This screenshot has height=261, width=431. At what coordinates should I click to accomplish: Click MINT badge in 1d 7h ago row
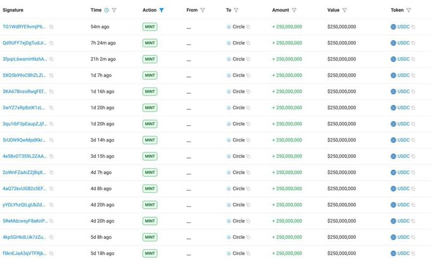[x=150, y=75]
